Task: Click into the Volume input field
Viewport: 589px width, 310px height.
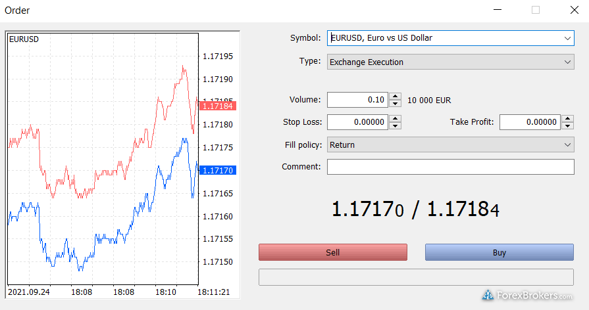Action: tap(357, 100)
